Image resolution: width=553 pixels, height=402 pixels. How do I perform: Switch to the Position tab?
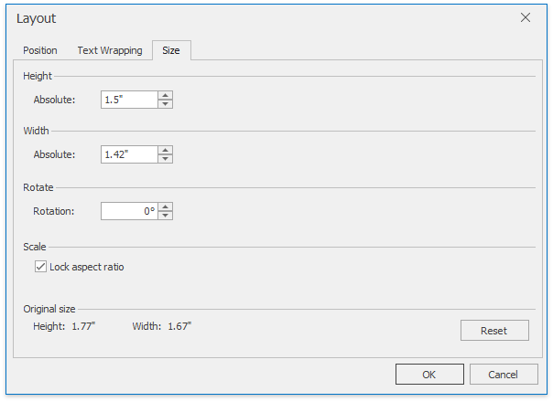coord(40,50)
